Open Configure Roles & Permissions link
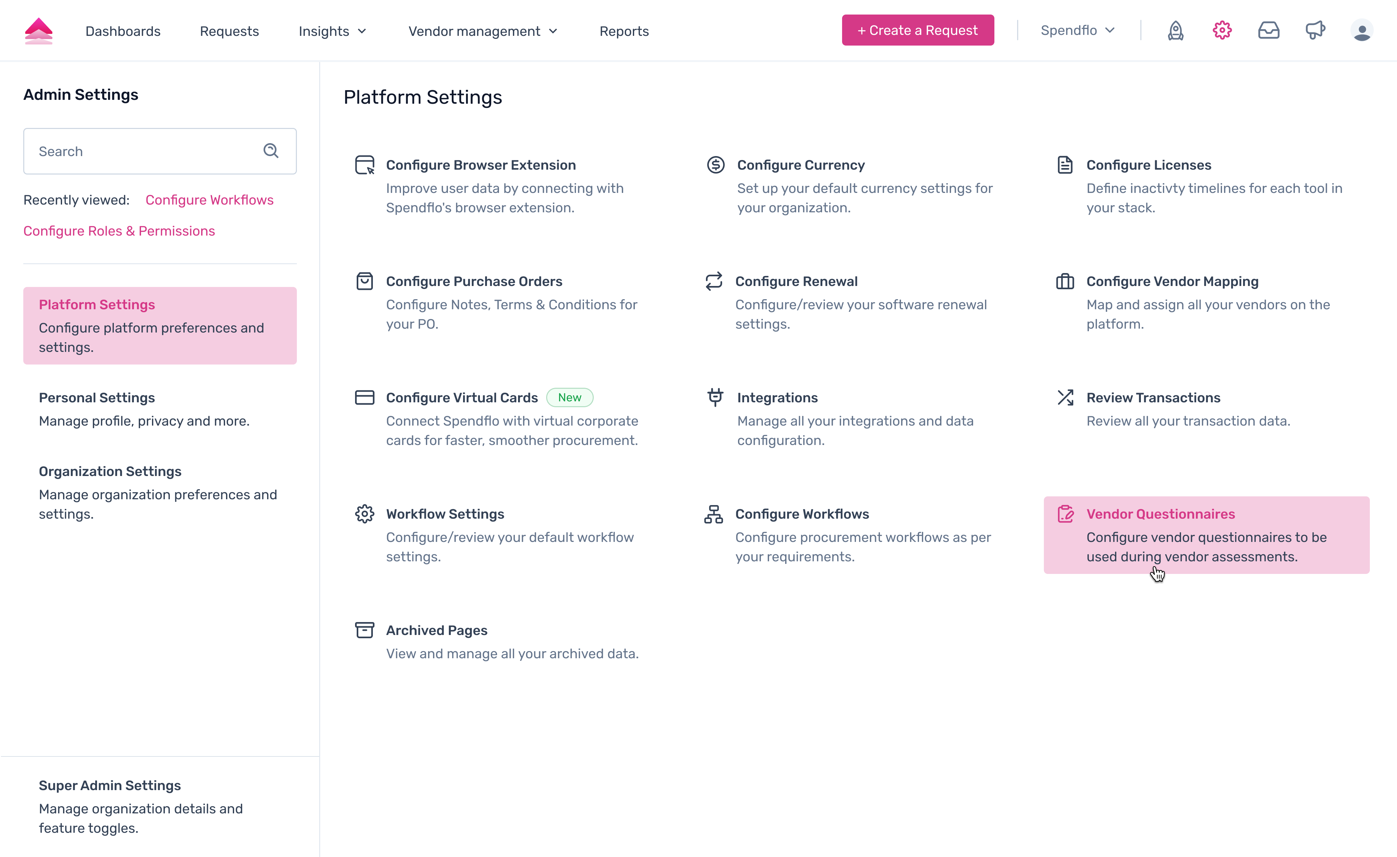 pos(119,231)
